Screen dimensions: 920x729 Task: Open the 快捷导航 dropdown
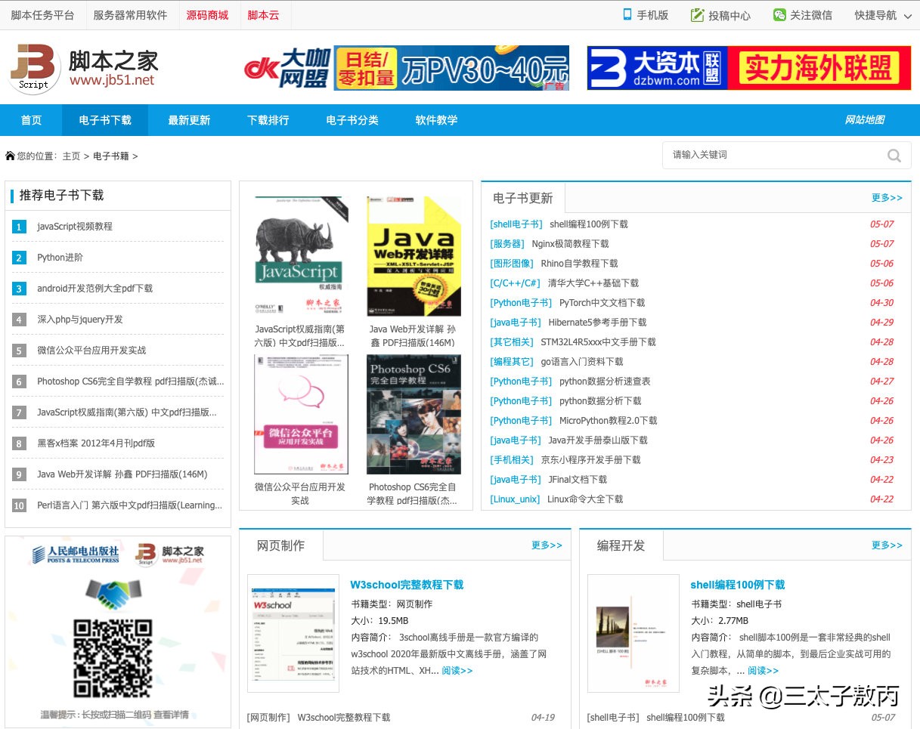click(883, 15)
